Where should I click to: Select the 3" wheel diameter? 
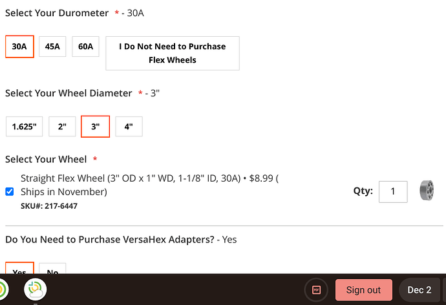coord(95,127)
